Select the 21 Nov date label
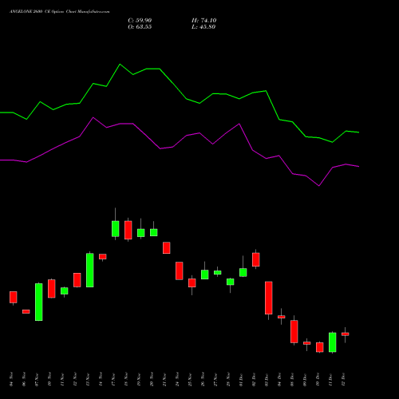 (x=164, y=379)
